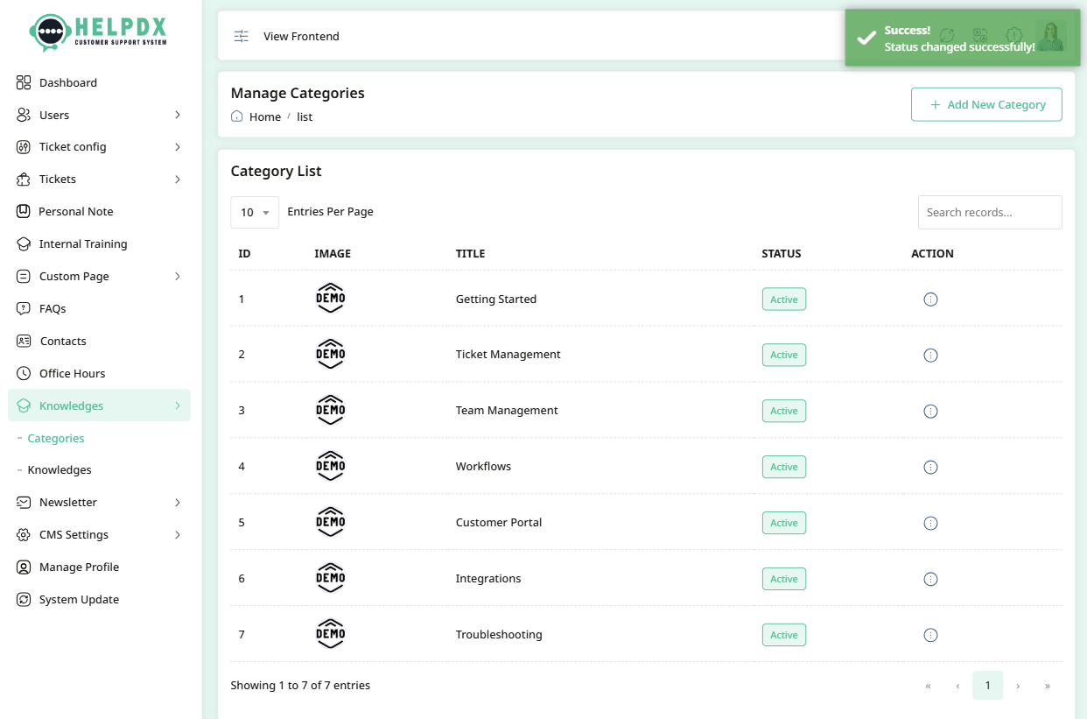Image resolution: width=1087 pixels, height=719 pixels.
Task: Open action menu for Troubleshooting row
Action: (930, 635)
